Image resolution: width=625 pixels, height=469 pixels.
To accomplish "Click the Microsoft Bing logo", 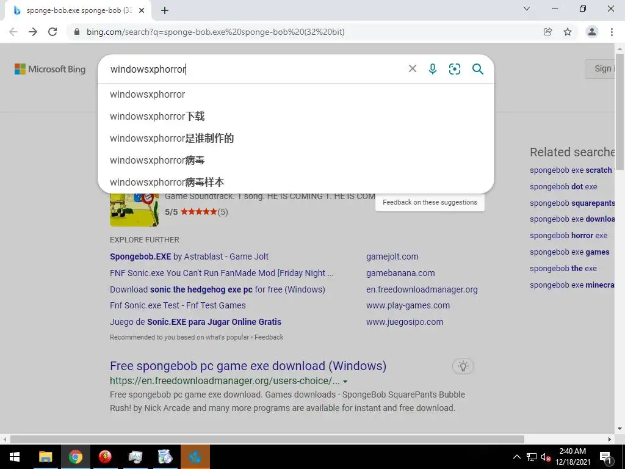I will click(50, 69).
